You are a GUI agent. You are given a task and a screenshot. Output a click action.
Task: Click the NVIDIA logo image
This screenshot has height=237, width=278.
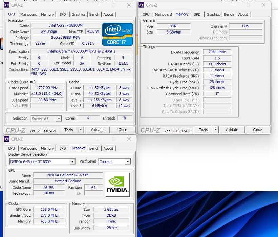click(x=117, y=185)
